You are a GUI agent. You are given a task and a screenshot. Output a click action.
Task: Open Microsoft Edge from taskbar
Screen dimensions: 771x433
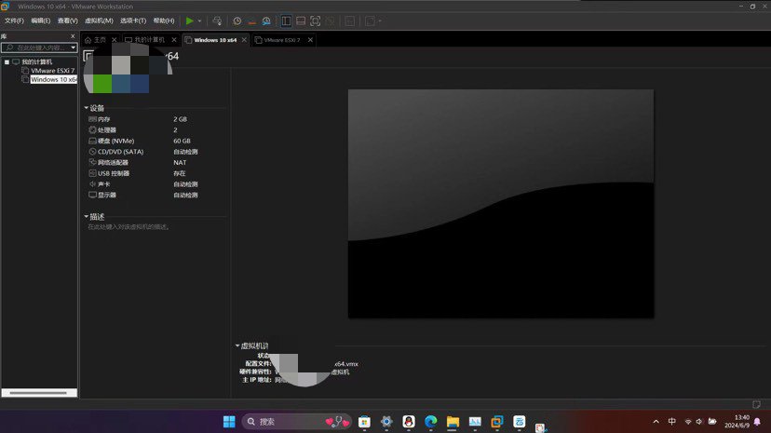431,422
